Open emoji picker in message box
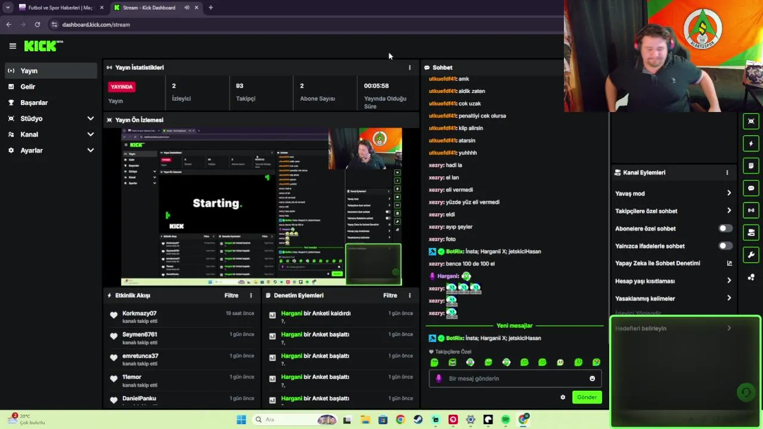This screenshot has height=429, width=763. coord(592,378)
